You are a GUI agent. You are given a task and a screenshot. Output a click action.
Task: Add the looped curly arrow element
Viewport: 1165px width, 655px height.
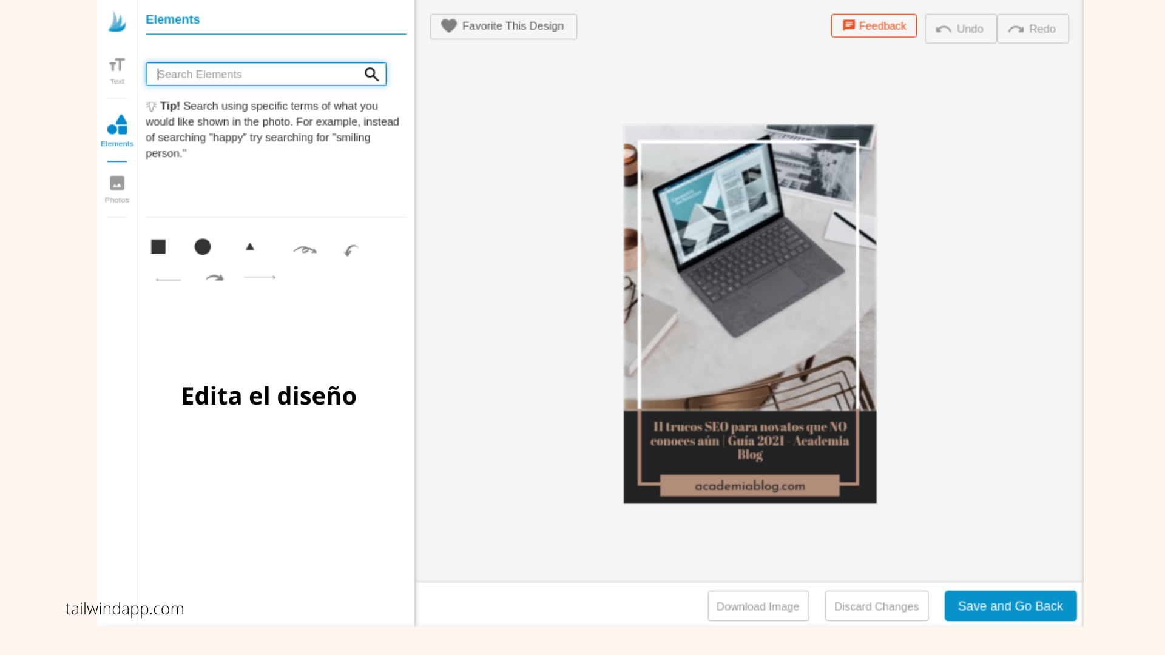[x=305, y=249]
